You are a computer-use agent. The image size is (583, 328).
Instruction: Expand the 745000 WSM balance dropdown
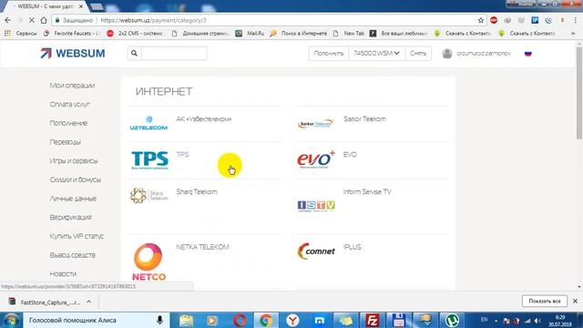click(376, 54)
